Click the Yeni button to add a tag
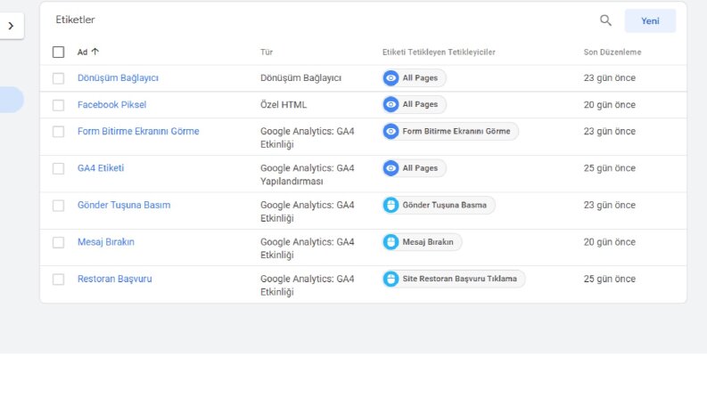707x397 pixels. [650, 20]
